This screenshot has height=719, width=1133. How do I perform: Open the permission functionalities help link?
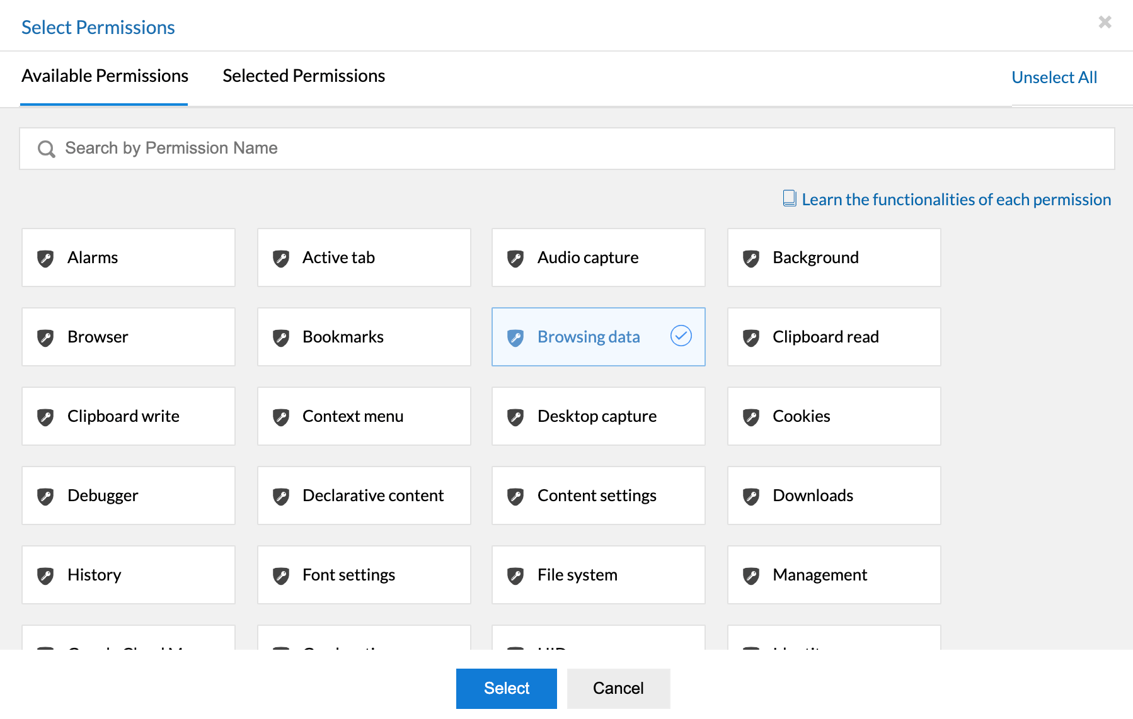955,200
